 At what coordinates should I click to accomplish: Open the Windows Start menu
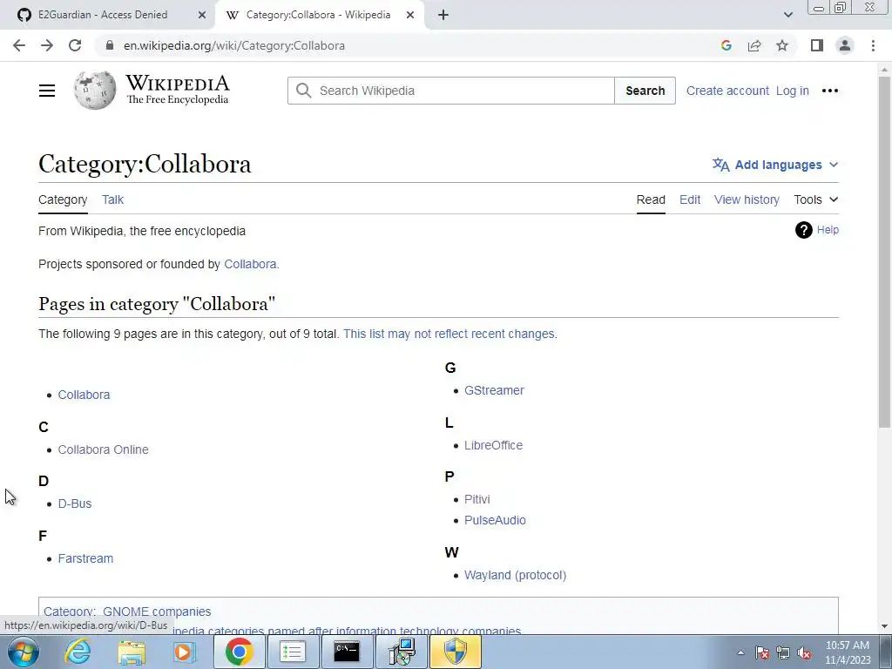pyautogui.click(x=24, y=652)
